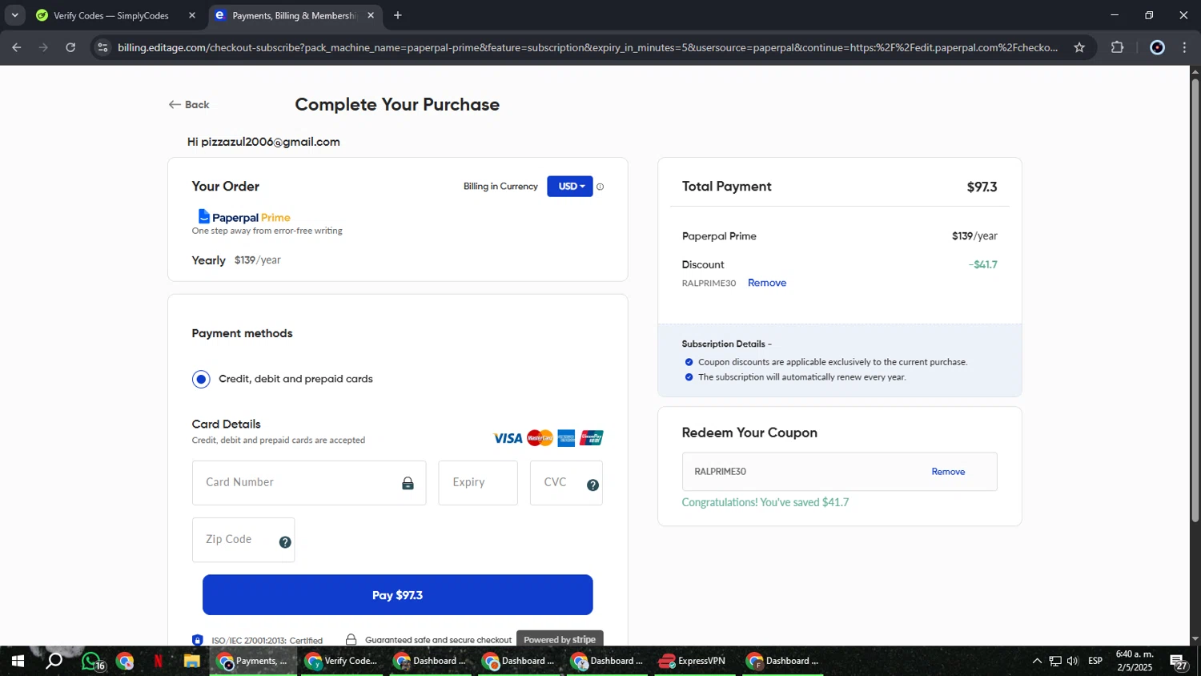The height and width of the screenshot is (676, 1201).
Task: Click the secure checkout padlock icon
Action: (351, 639)
